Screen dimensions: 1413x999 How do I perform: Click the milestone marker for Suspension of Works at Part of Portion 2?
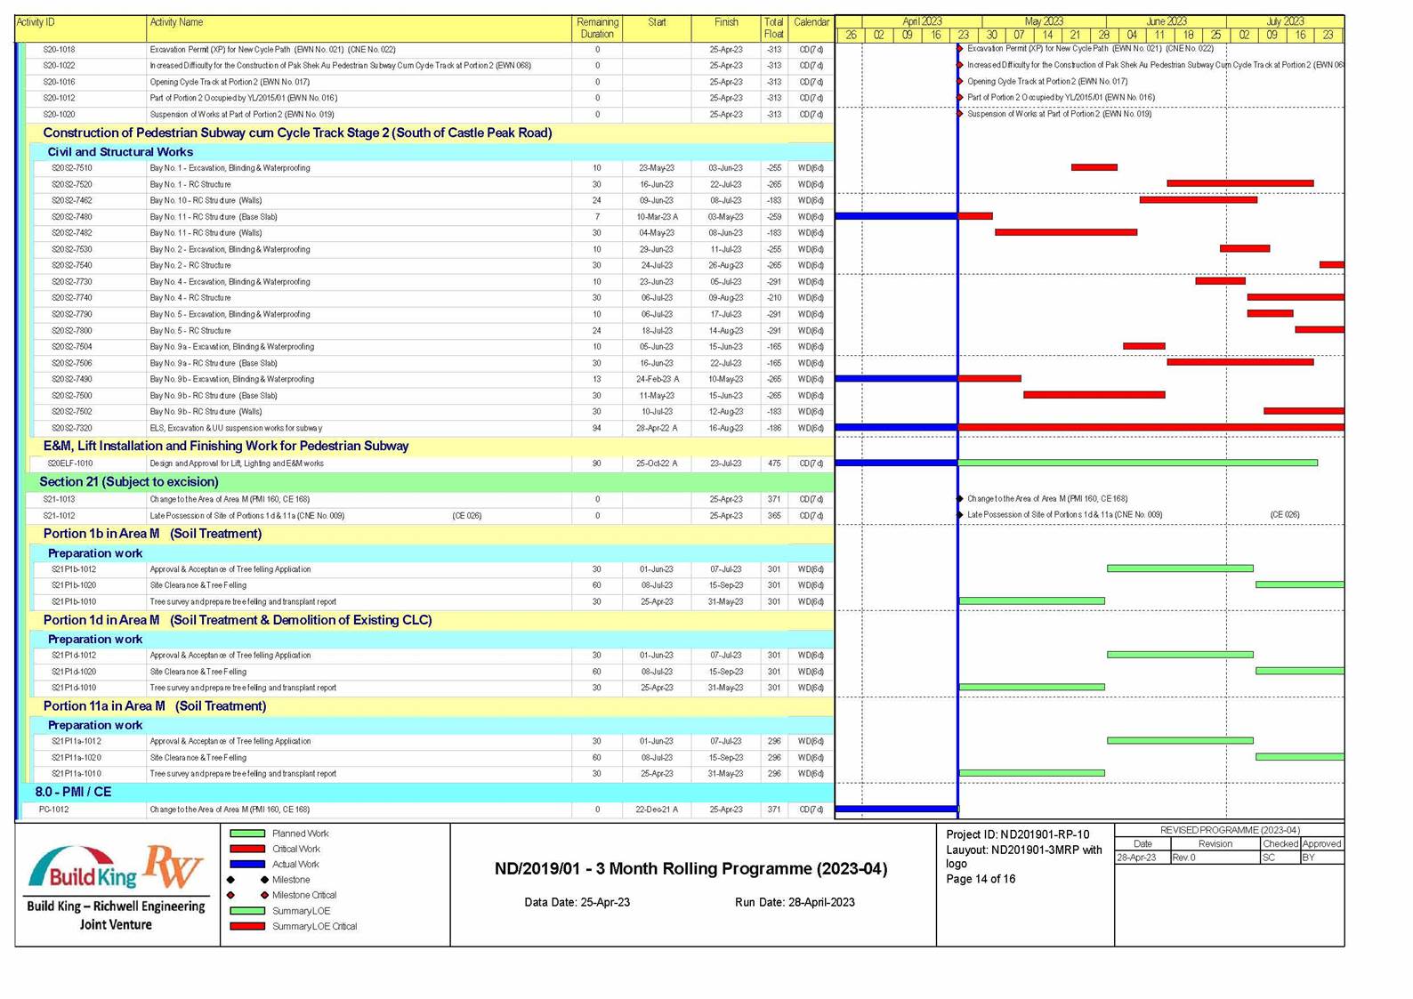point(959,114)
